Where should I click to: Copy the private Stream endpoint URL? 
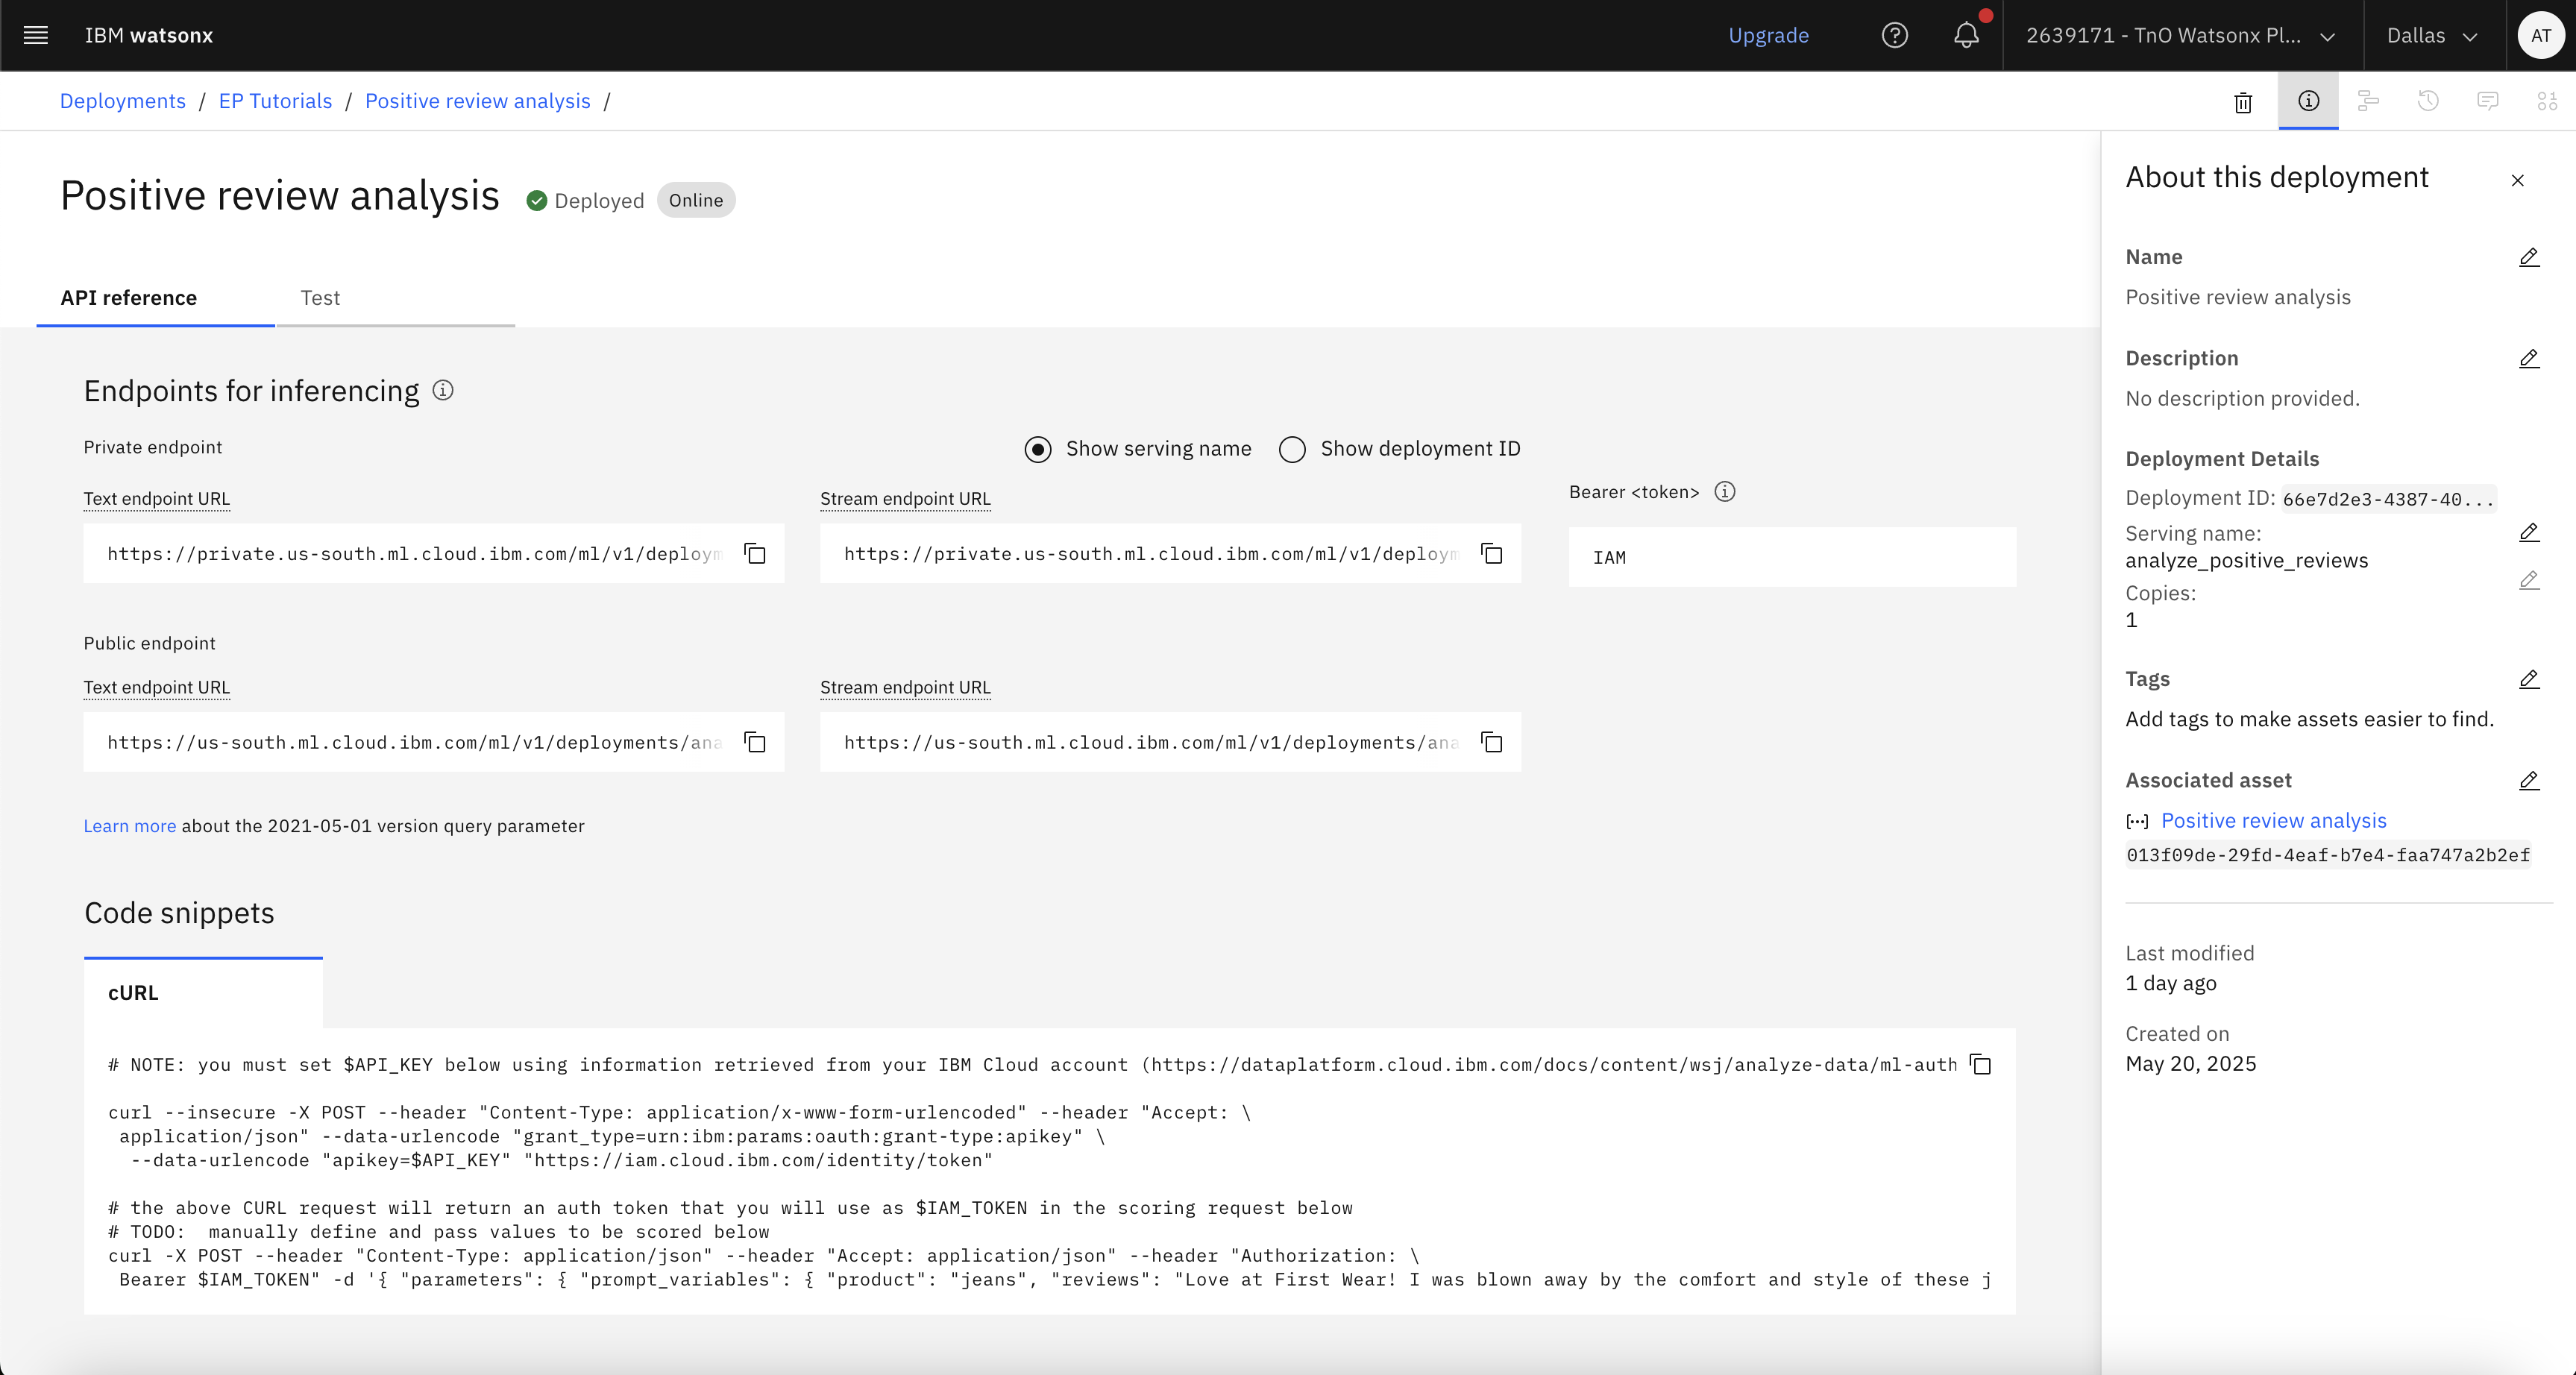1491,554
